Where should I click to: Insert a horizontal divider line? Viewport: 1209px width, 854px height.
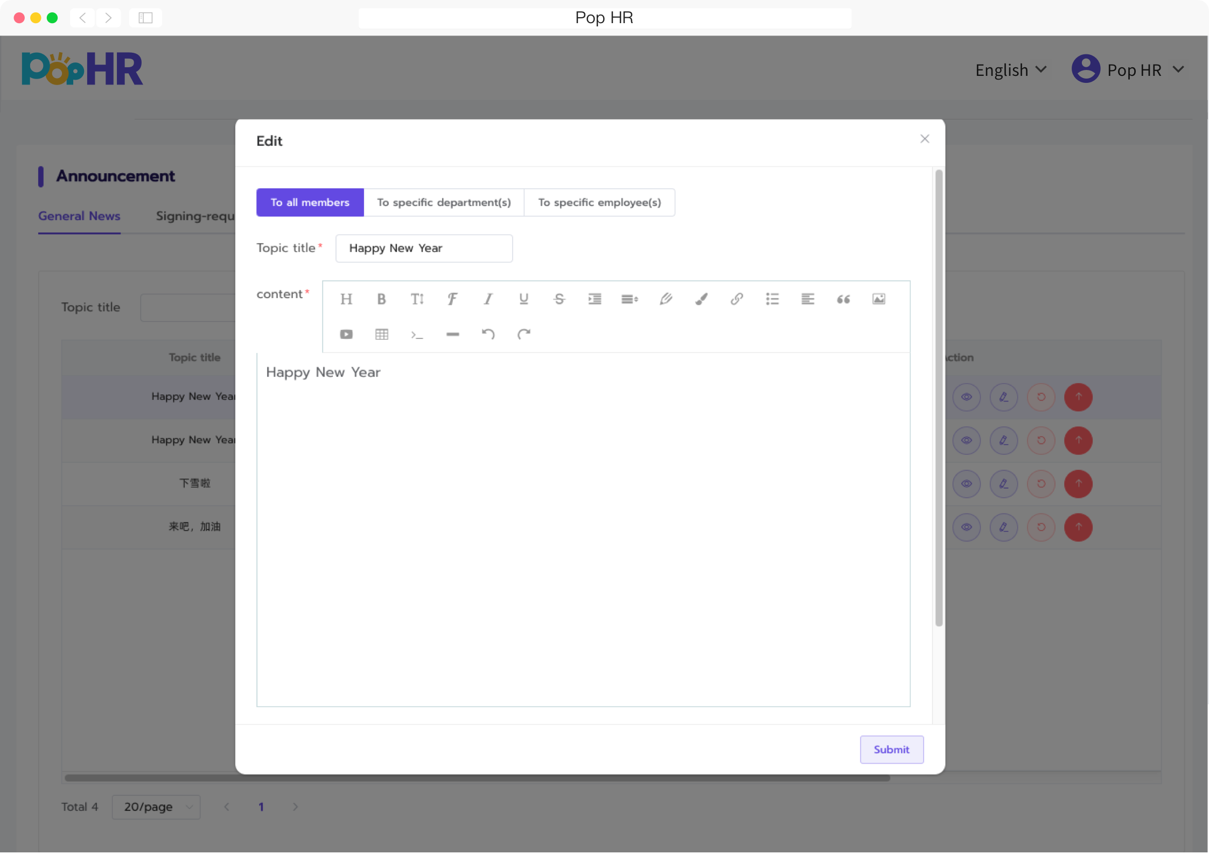tap(452, 335)
